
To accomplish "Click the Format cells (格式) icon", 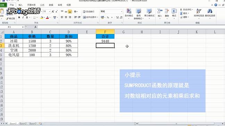I will click(174, 11).
